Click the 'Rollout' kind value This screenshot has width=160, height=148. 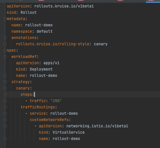[29, 13]
